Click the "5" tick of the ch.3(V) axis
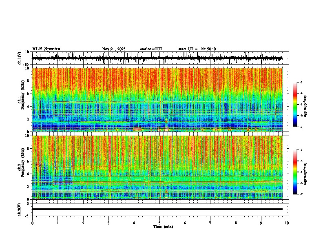Image resolution: width=323 pixels, height=250 pixels. tap(29, 203)
